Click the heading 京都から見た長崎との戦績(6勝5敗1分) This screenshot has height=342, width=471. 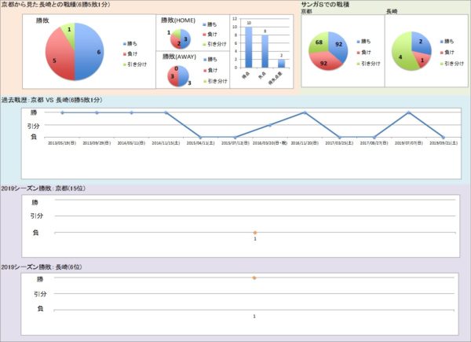coord(56,4)
